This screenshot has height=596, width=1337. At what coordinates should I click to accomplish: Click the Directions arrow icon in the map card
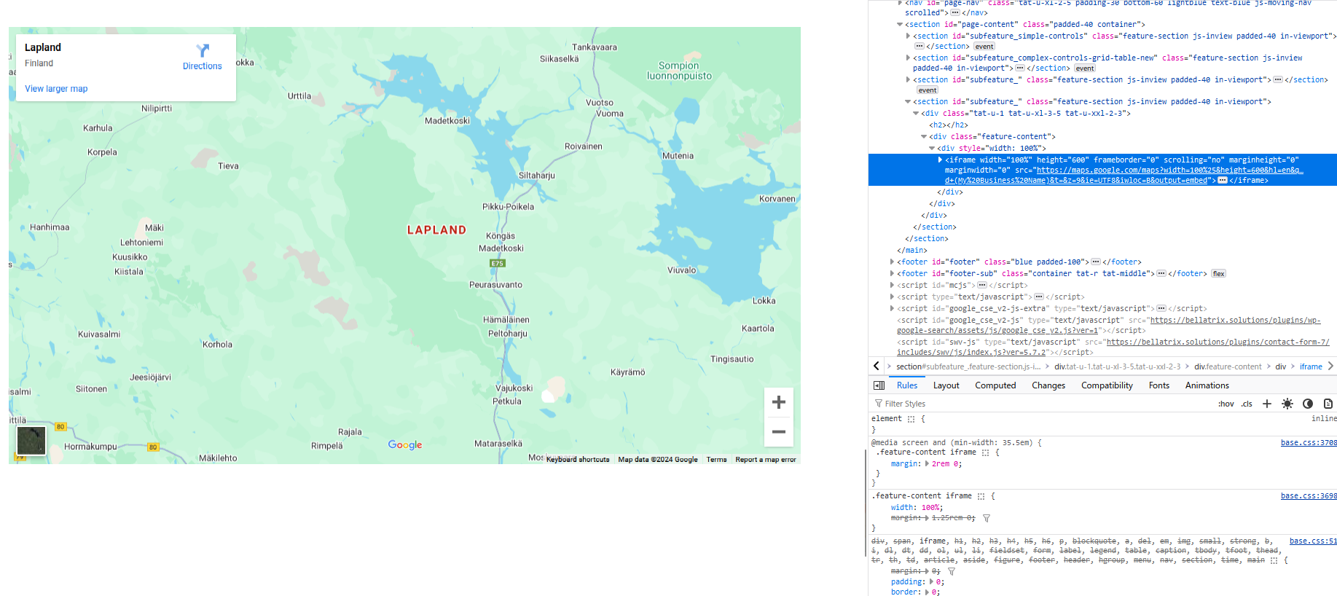coord(203,50)
